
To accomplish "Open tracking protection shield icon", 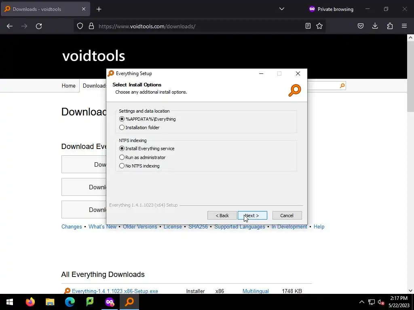I will click(x=80, y=26).
